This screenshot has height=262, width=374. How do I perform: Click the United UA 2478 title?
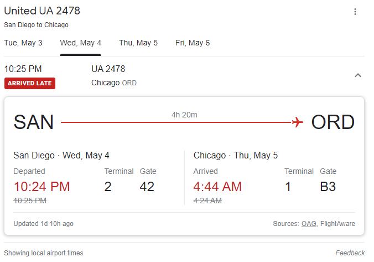(42, 11)
